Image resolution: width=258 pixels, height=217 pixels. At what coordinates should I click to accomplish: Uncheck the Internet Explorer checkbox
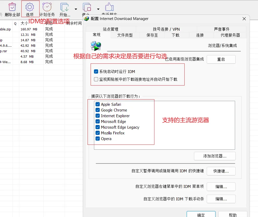point(98,116)
